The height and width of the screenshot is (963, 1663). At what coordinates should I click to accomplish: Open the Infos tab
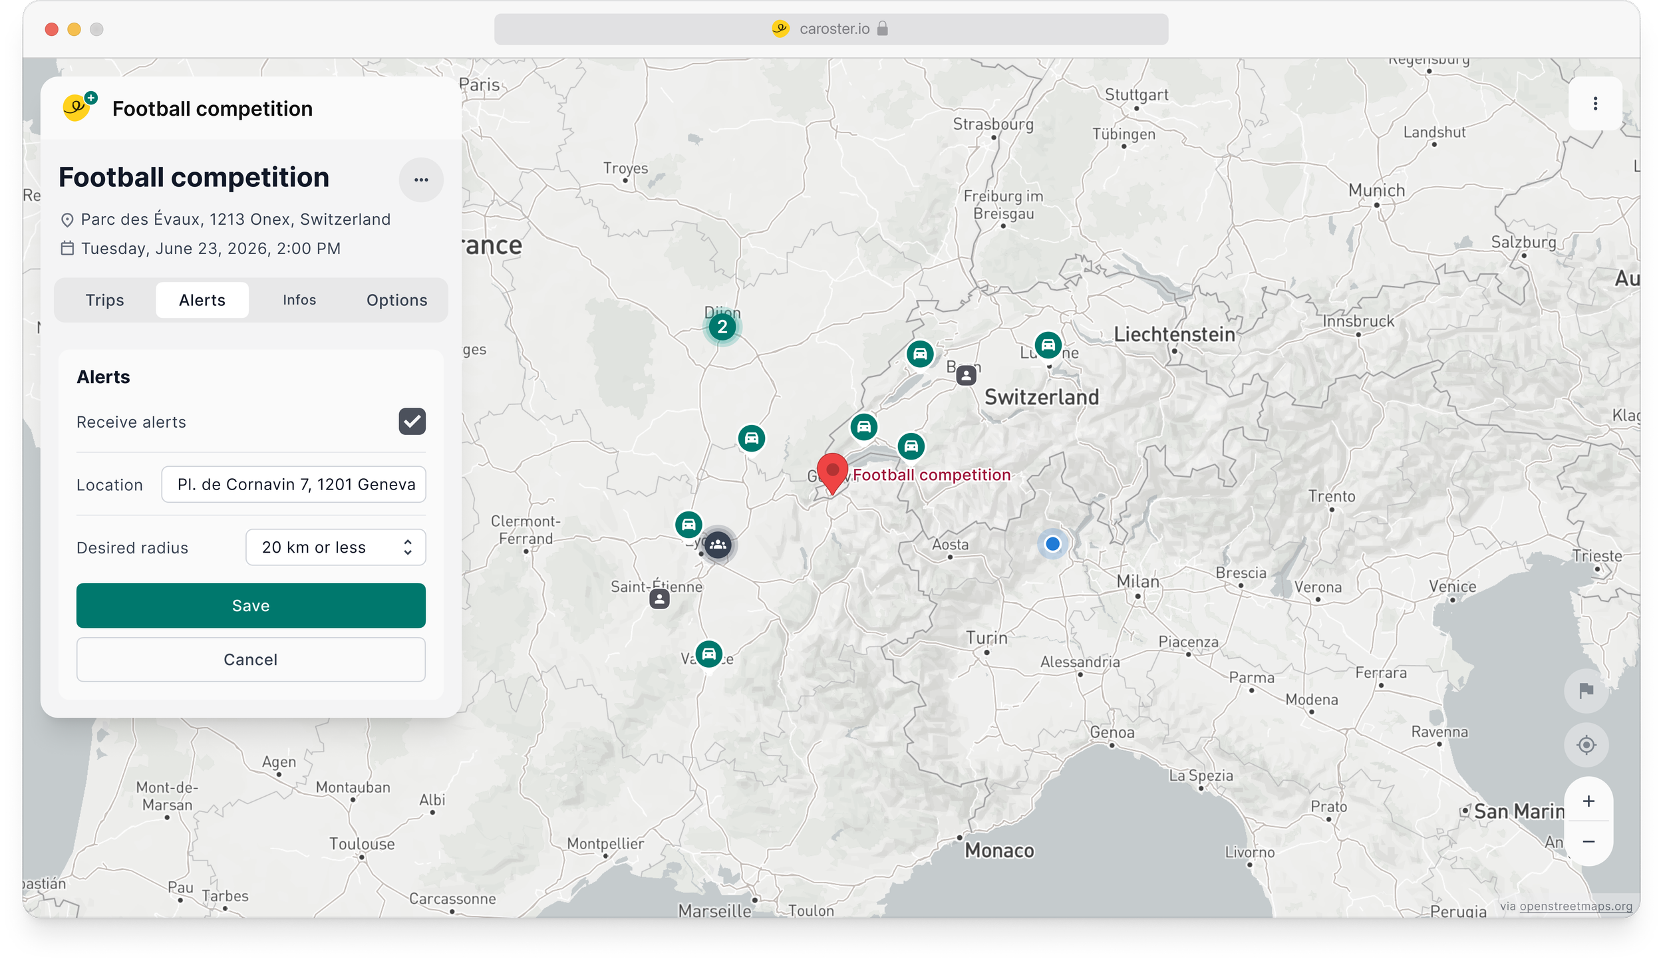tap(299, 300)
